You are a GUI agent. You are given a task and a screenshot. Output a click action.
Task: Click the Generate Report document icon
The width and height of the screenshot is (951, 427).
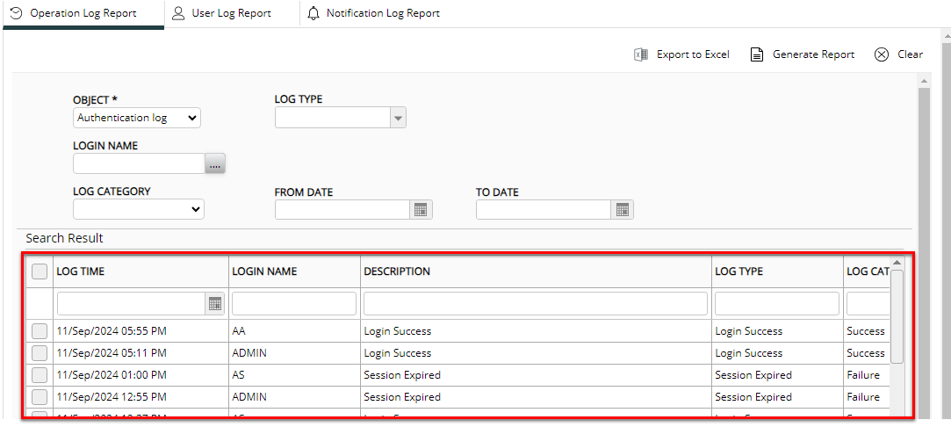click(756, 54)
